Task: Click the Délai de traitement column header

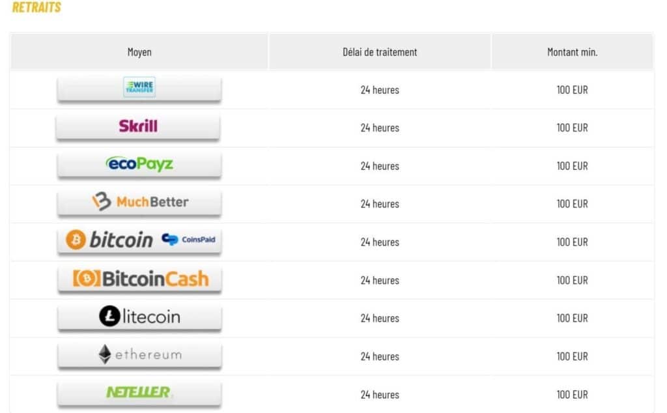Action: coord(380,52)
